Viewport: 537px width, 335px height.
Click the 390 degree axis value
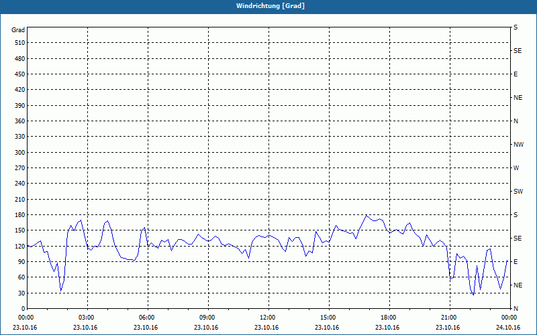coord(19,106)
